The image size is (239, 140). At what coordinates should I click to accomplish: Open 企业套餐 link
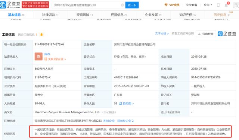[x=192, y=5]
